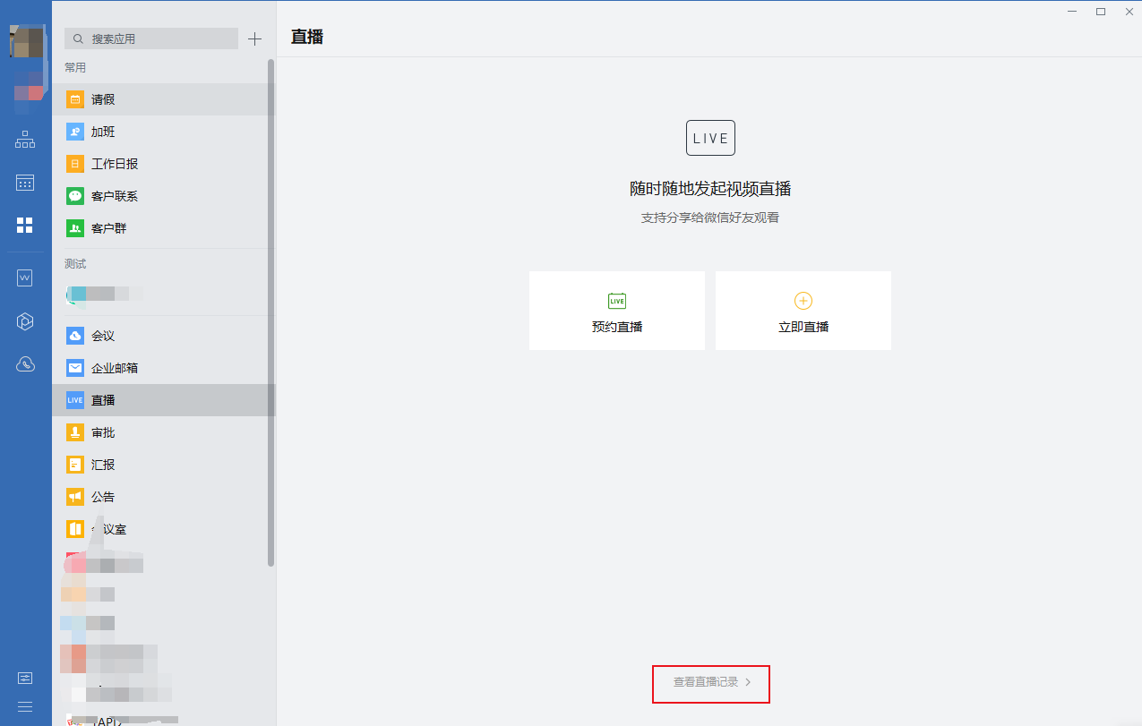
Task: Click the sliders icon above the hamburger menu
Action: pyautogui.click(x=25, y=678)
